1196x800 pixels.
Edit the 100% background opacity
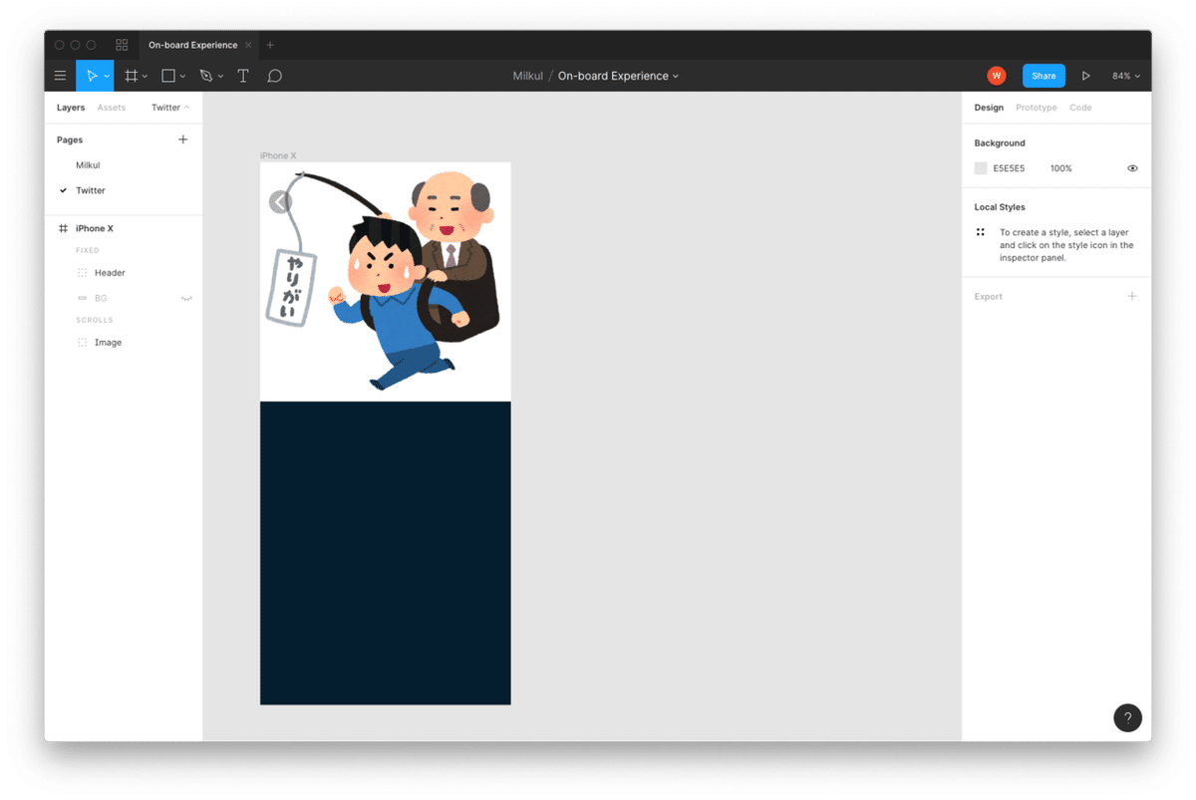point(1060,168)
